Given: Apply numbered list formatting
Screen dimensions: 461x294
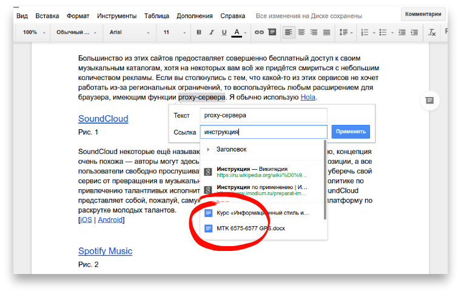Looking at the screenshot, I should click(x=365, y=32).
